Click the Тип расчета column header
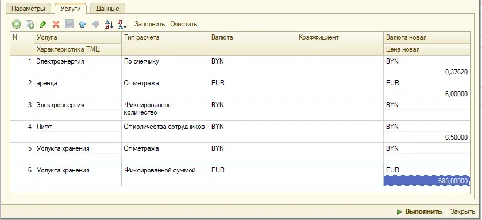 point(165,43)
